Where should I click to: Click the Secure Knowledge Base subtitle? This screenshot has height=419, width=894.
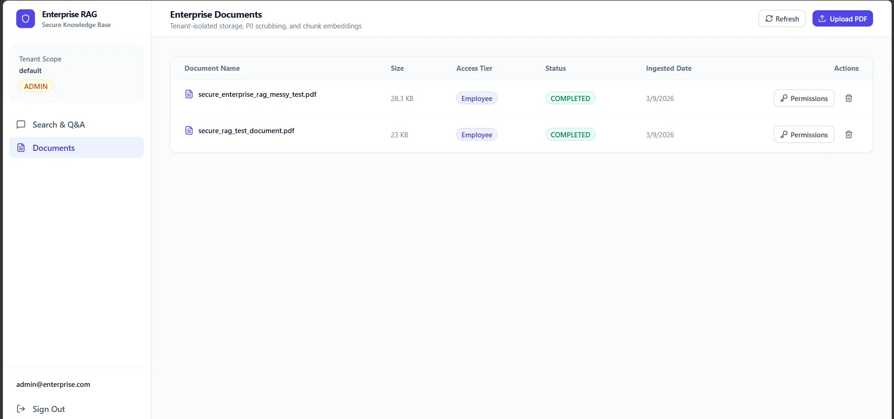[x=76, y=25]
